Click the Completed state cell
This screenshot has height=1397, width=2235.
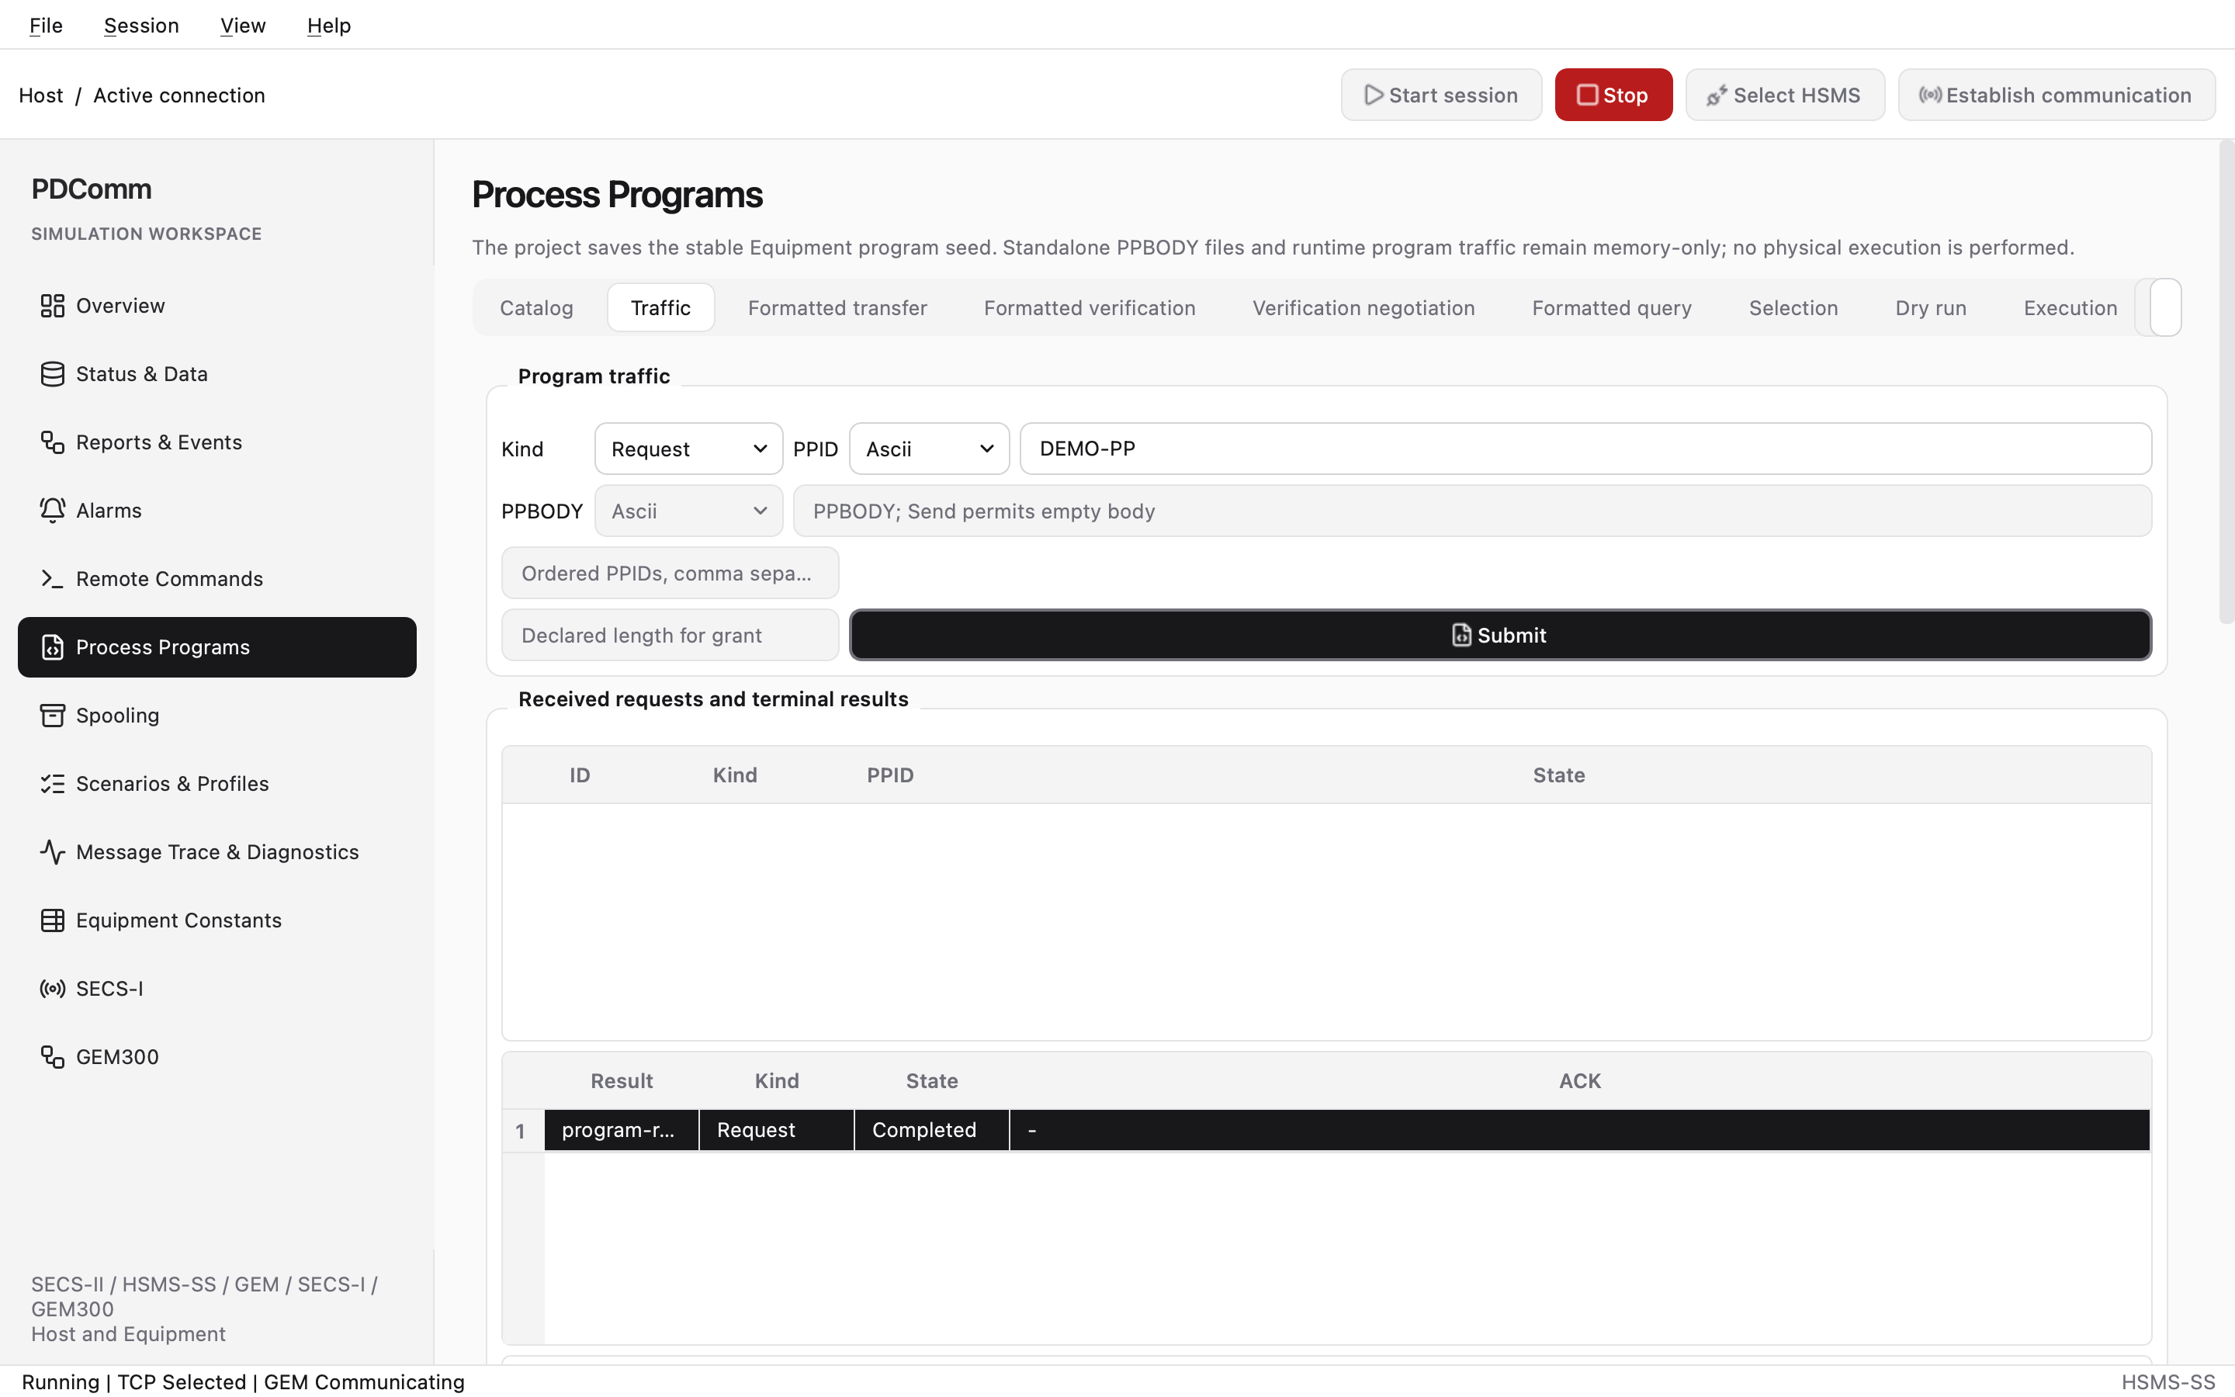tap(932, 1130)
